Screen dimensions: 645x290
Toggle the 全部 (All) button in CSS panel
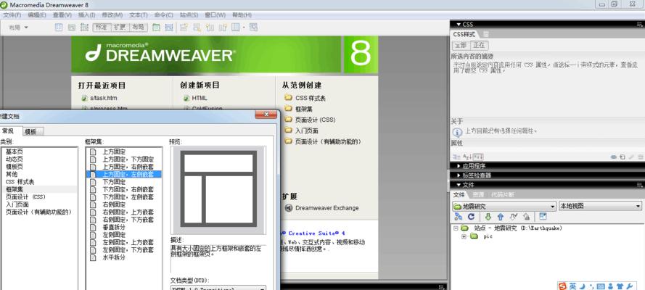point(460,45)
